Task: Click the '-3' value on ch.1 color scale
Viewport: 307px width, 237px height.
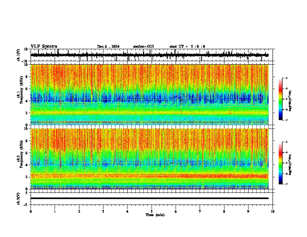Action: click(x=286, y=78)
